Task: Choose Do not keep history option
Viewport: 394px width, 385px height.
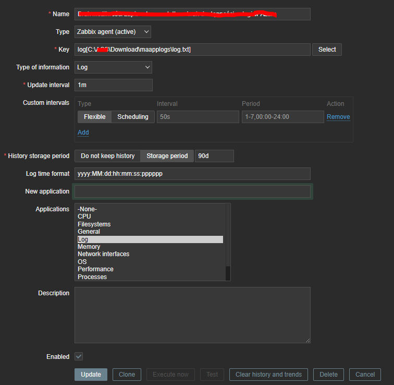Action: 107,156
